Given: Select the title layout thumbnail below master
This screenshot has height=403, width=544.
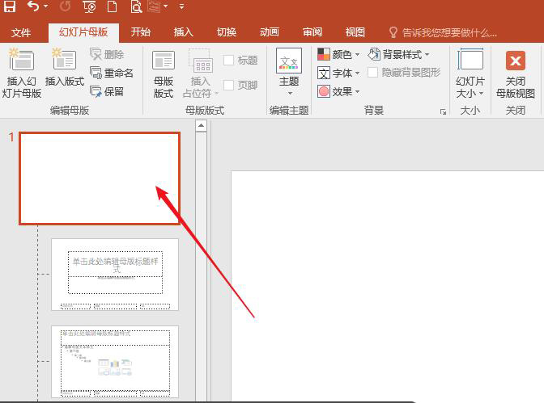Looking at the screenshot, I should (115, 274).
